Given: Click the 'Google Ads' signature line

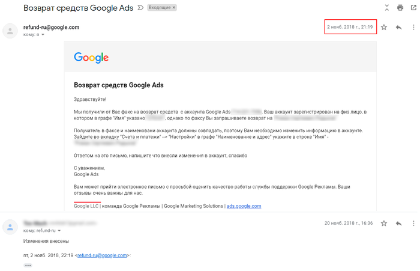Looking at the screenshot, I should (x=86, y=174).
